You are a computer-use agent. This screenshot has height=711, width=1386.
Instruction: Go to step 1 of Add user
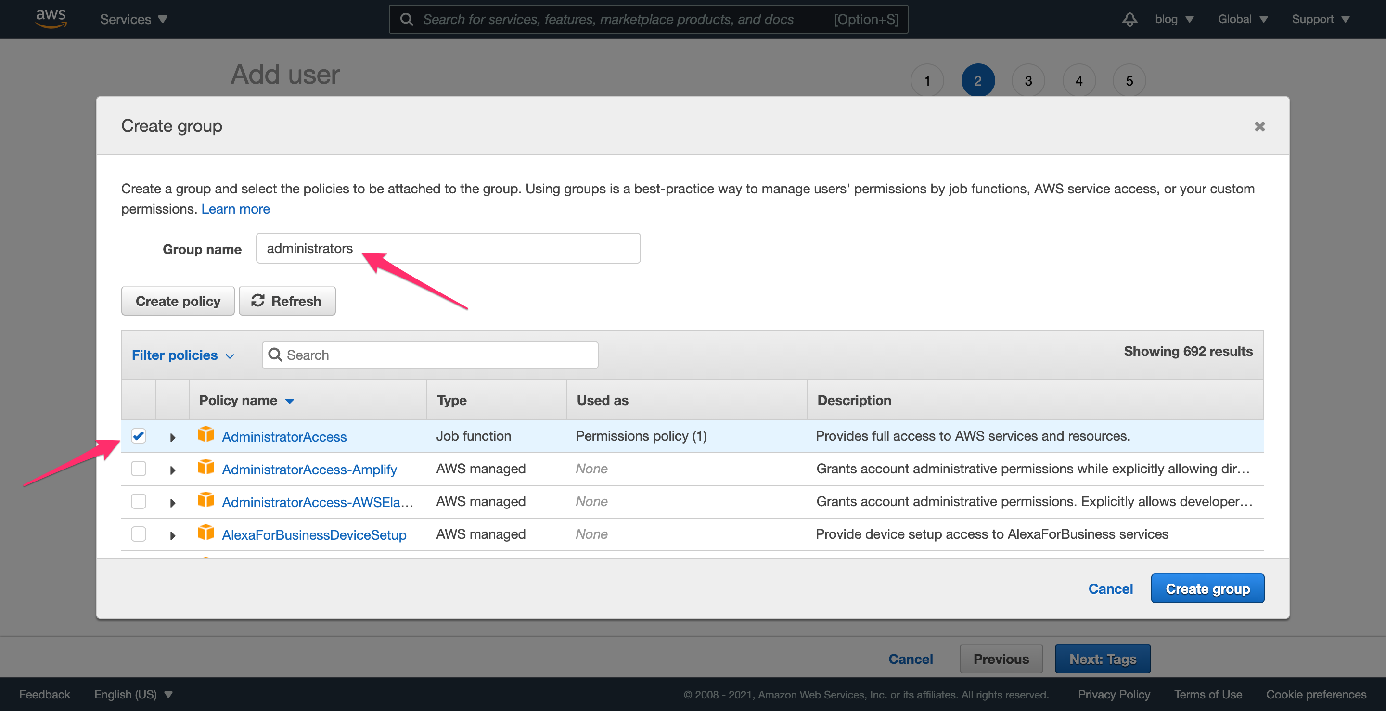click(x=927, y=80)
